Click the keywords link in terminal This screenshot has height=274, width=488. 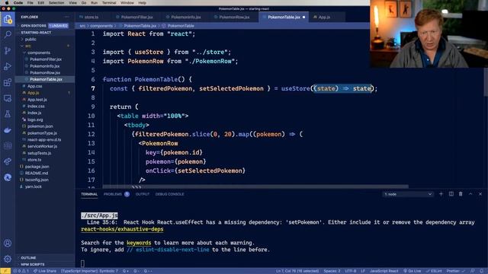139,243
